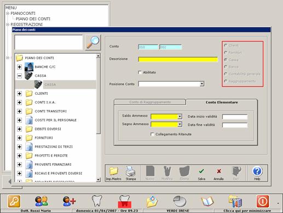283x213 pixels.
Task: Save with the Salva green check
Action: pyautogui.click(x=201, y=171)
